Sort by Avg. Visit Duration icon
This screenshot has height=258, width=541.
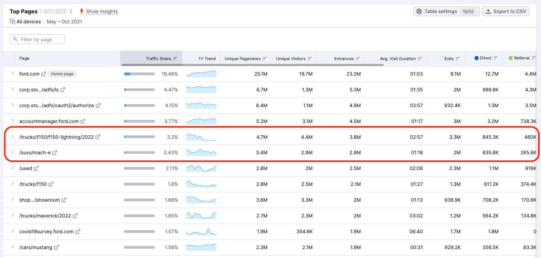click(x=420, y=59)
